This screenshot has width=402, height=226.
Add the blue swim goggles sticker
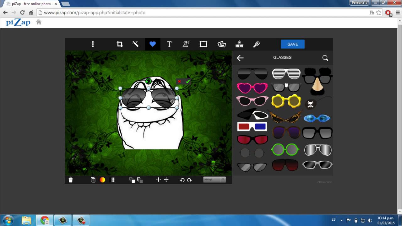point(317,118)
